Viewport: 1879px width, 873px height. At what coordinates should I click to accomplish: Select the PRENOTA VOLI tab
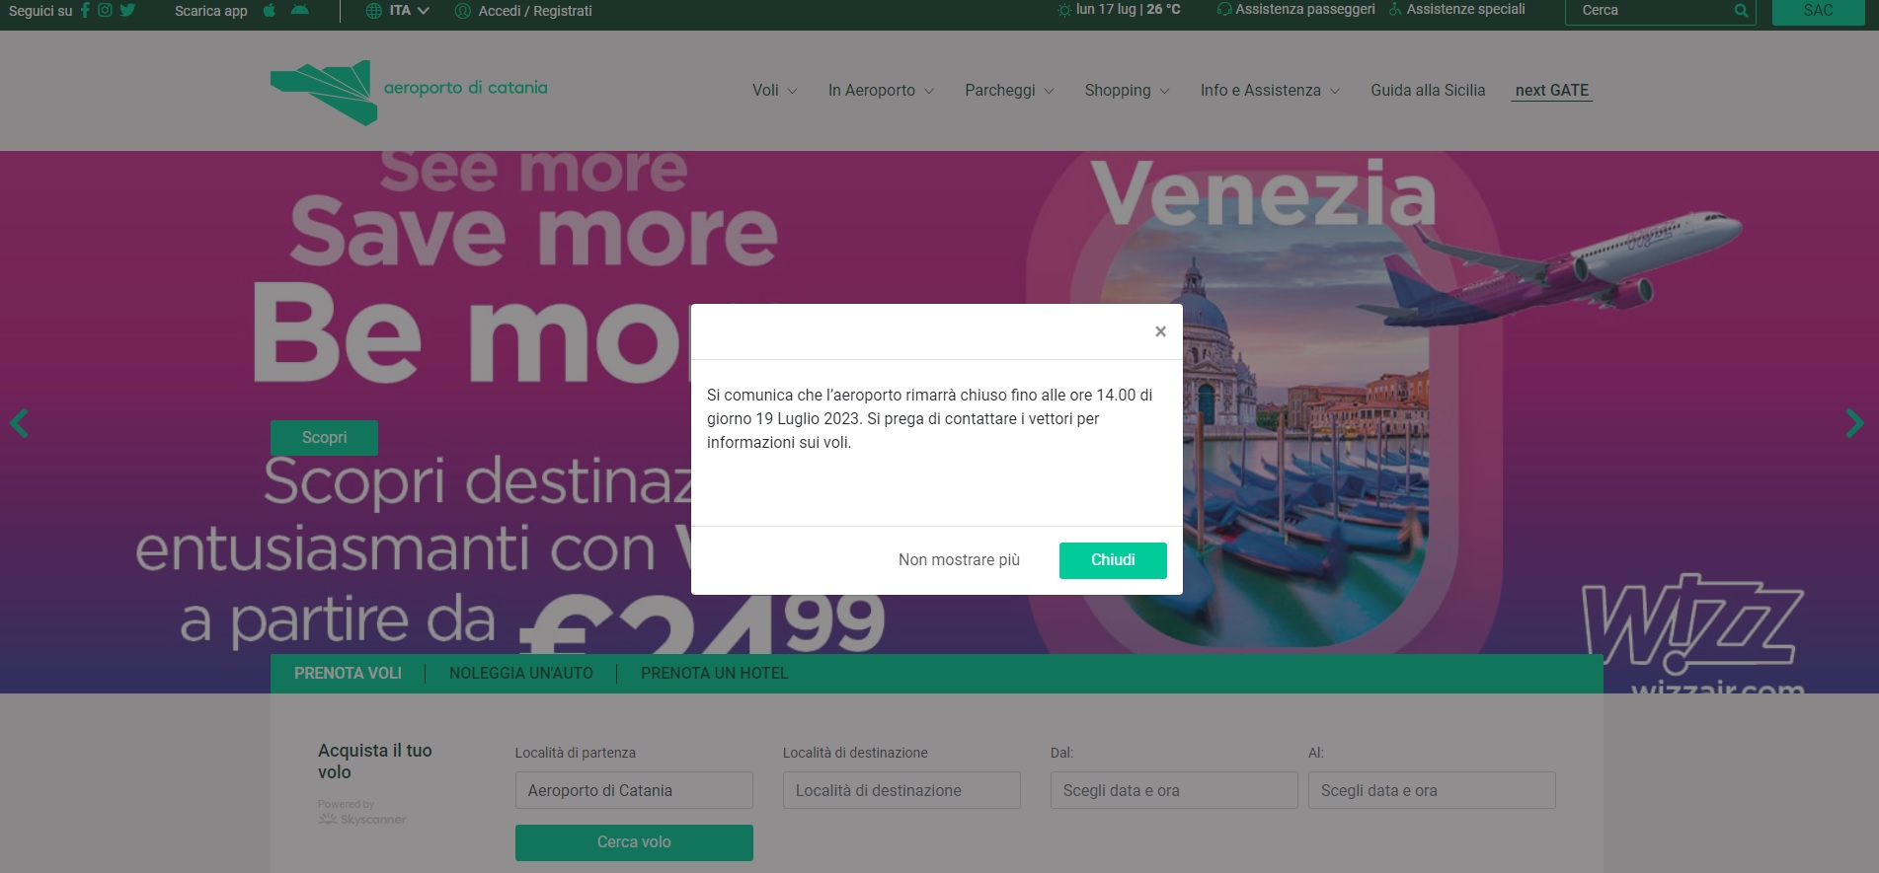click(348, 673)
